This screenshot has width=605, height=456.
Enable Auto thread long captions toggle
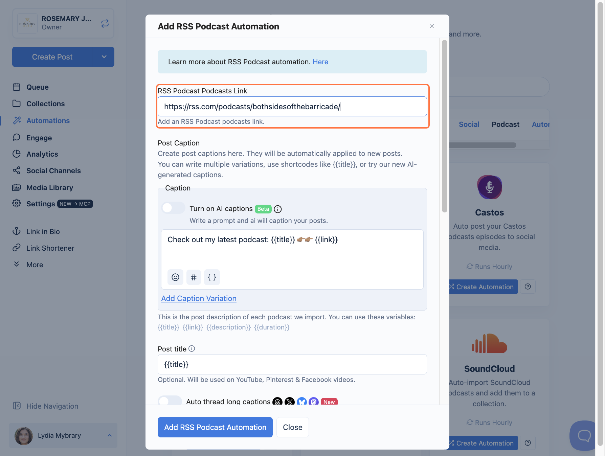pyautogui.click(x=170, y=401)
